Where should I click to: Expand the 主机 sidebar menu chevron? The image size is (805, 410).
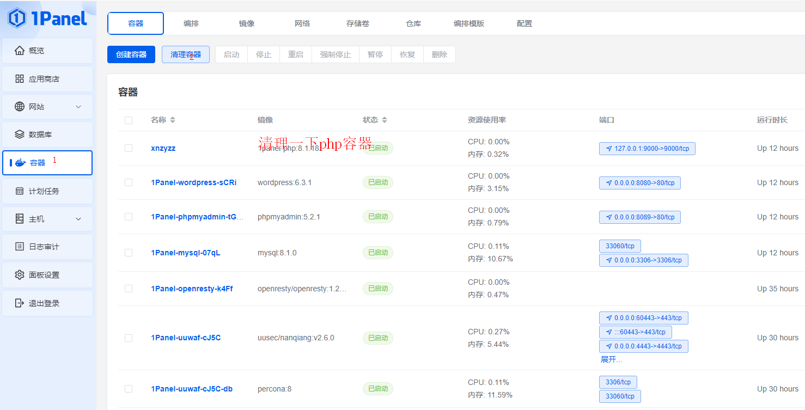pos(78,219)
